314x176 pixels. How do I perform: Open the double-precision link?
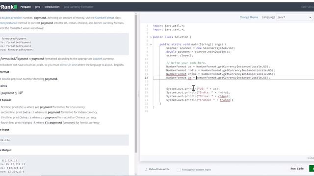tap(12, 18)
